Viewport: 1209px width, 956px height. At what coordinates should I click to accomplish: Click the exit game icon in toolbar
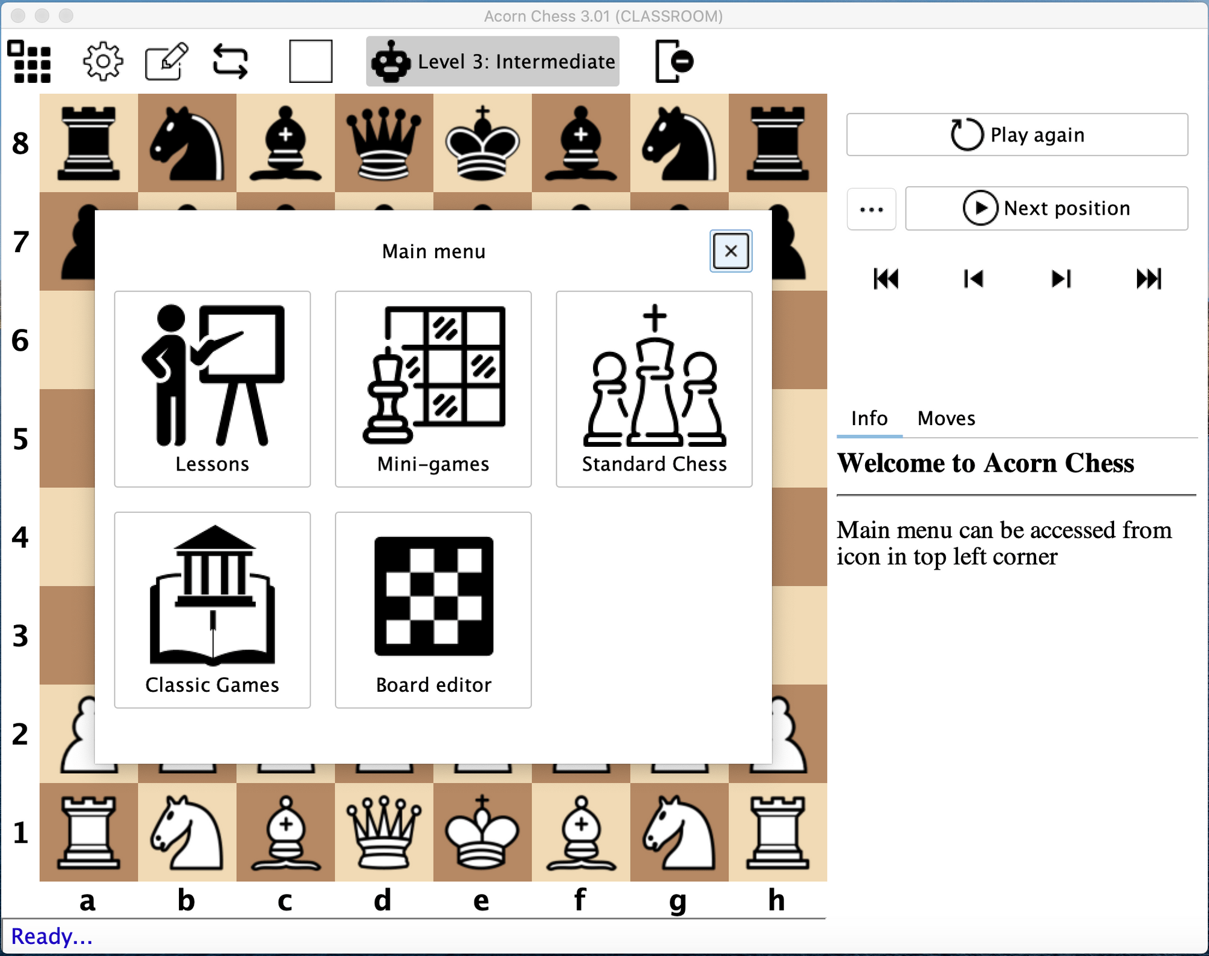coord(673,60)
